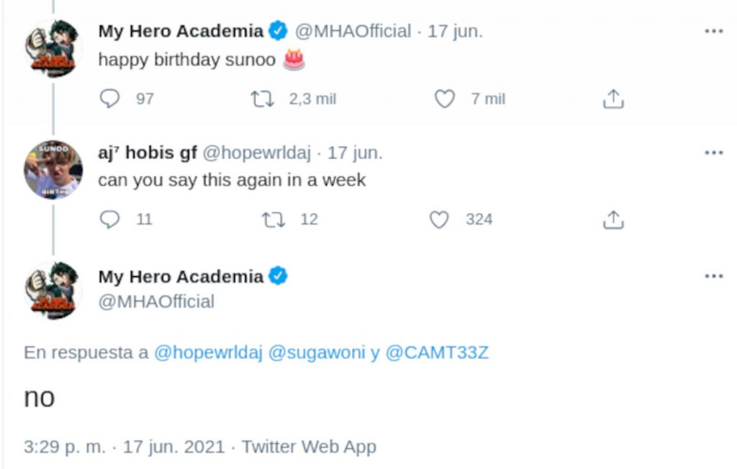
Task: Retweet the happy birthday sunoo tweet
Action: (263, 99)
